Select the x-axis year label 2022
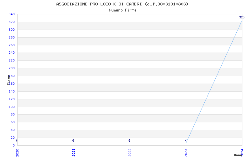245x158 pixels. click(130, 153)
